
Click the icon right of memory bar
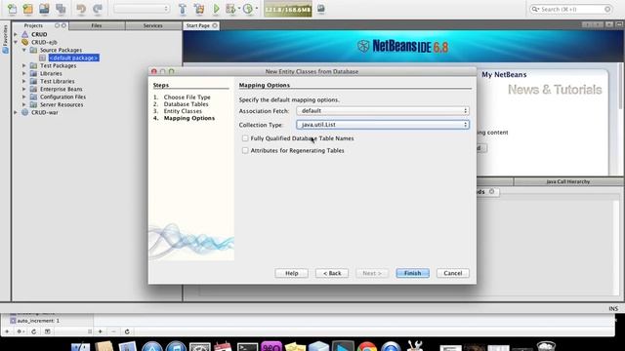point(321,9)
